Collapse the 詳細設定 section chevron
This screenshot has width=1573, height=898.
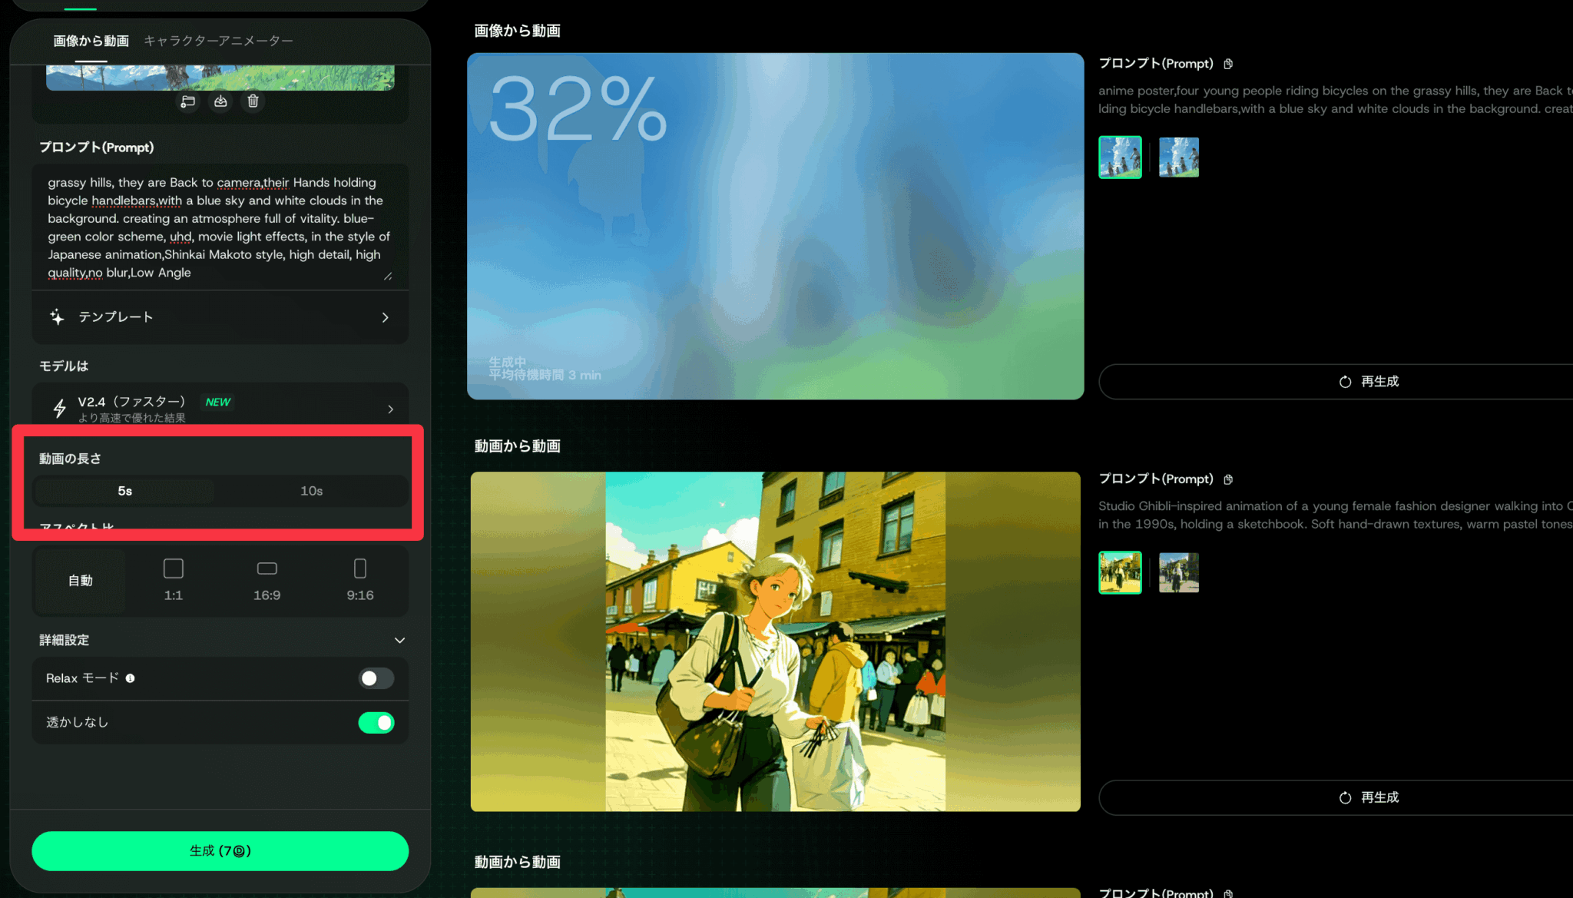(x=399, y=640)
